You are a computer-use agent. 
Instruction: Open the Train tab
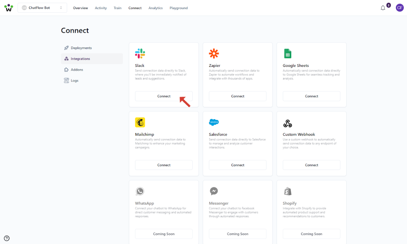click(118, 8)
